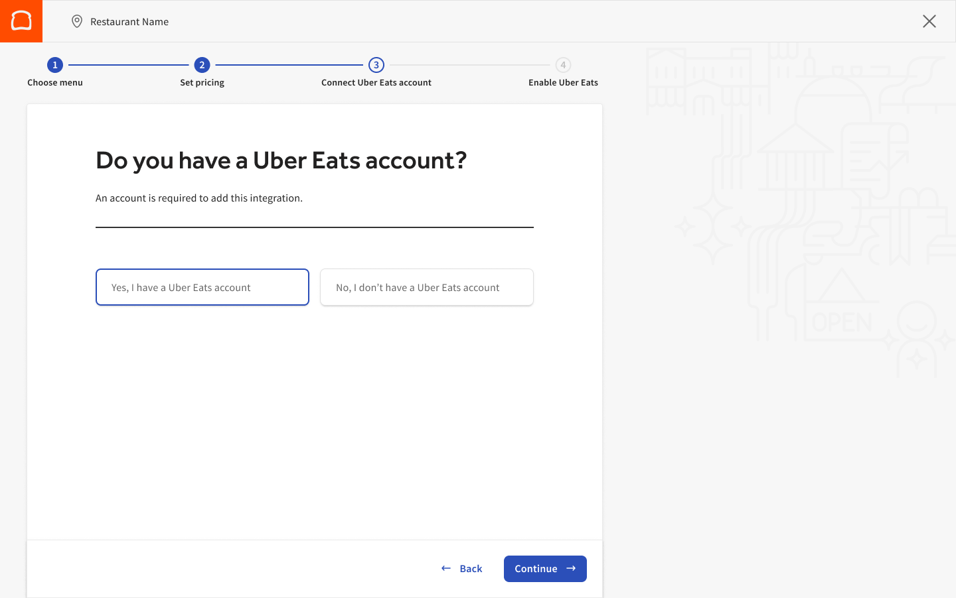The height and width of the screenshot is (598, 956).
Task: Click the Continue button
Action: [x=545, y=568]
